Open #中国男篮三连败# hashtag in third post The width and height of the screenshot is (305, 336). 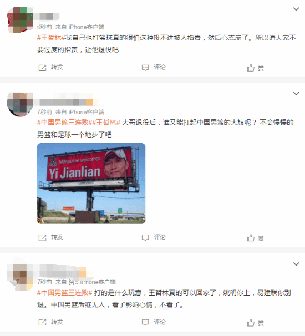pyautogui.click(x=65, y=293)
